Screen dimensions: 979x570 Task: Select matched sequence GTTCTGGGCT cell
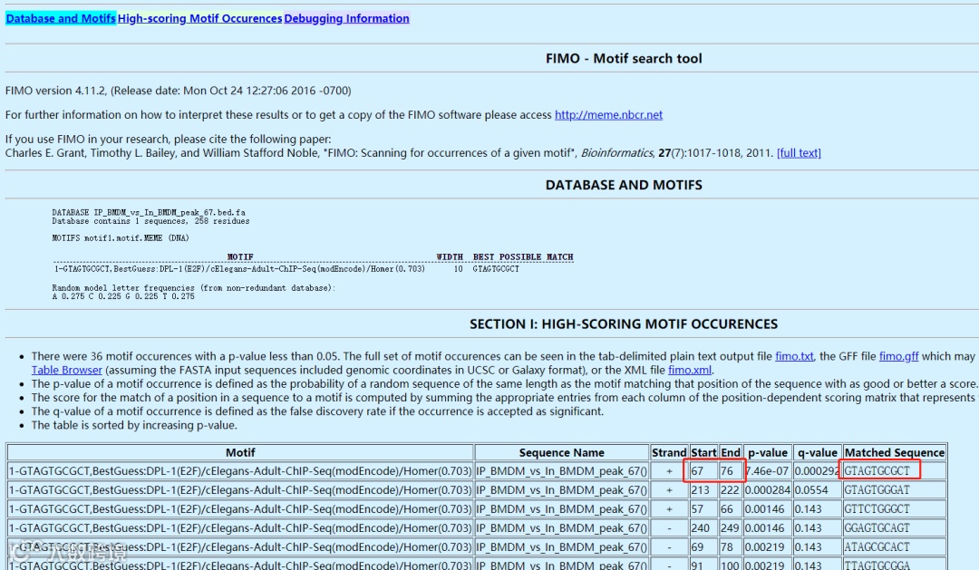coord(894,508)
